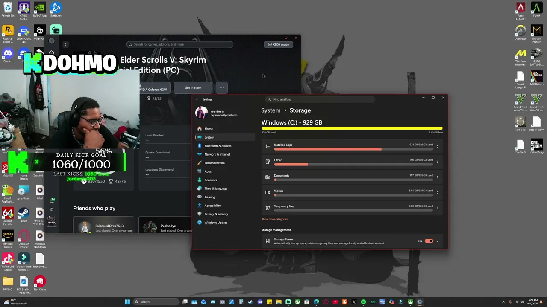Open Spotify from the taskbar
Screen dimensions: 547x307
[x=363, y=302]
